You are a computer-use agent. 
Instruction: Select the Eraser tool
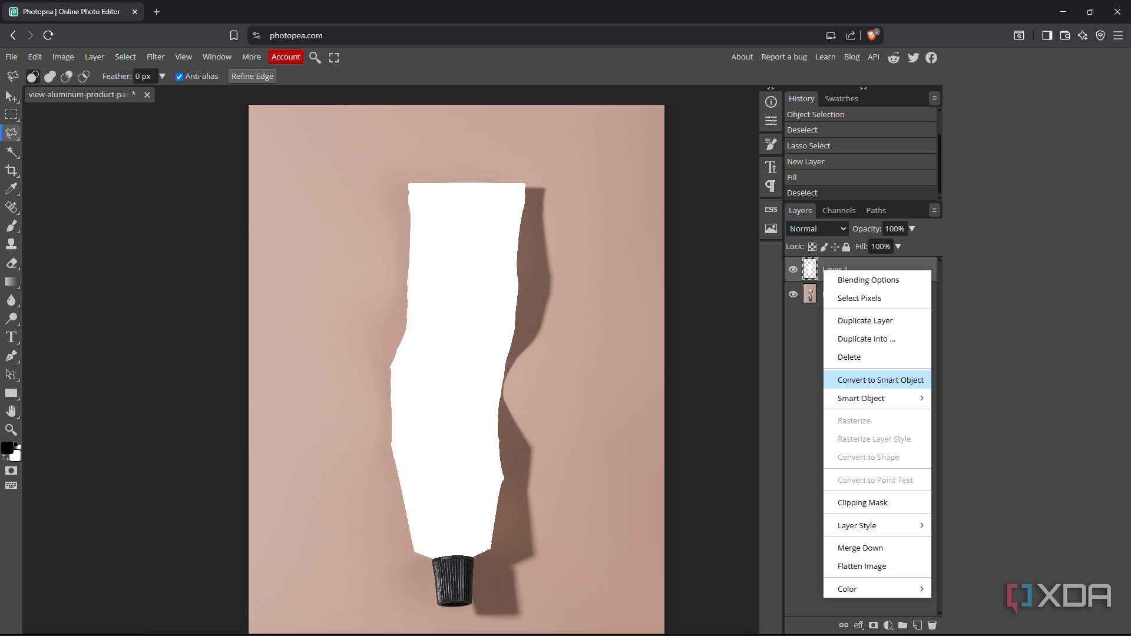11,263
